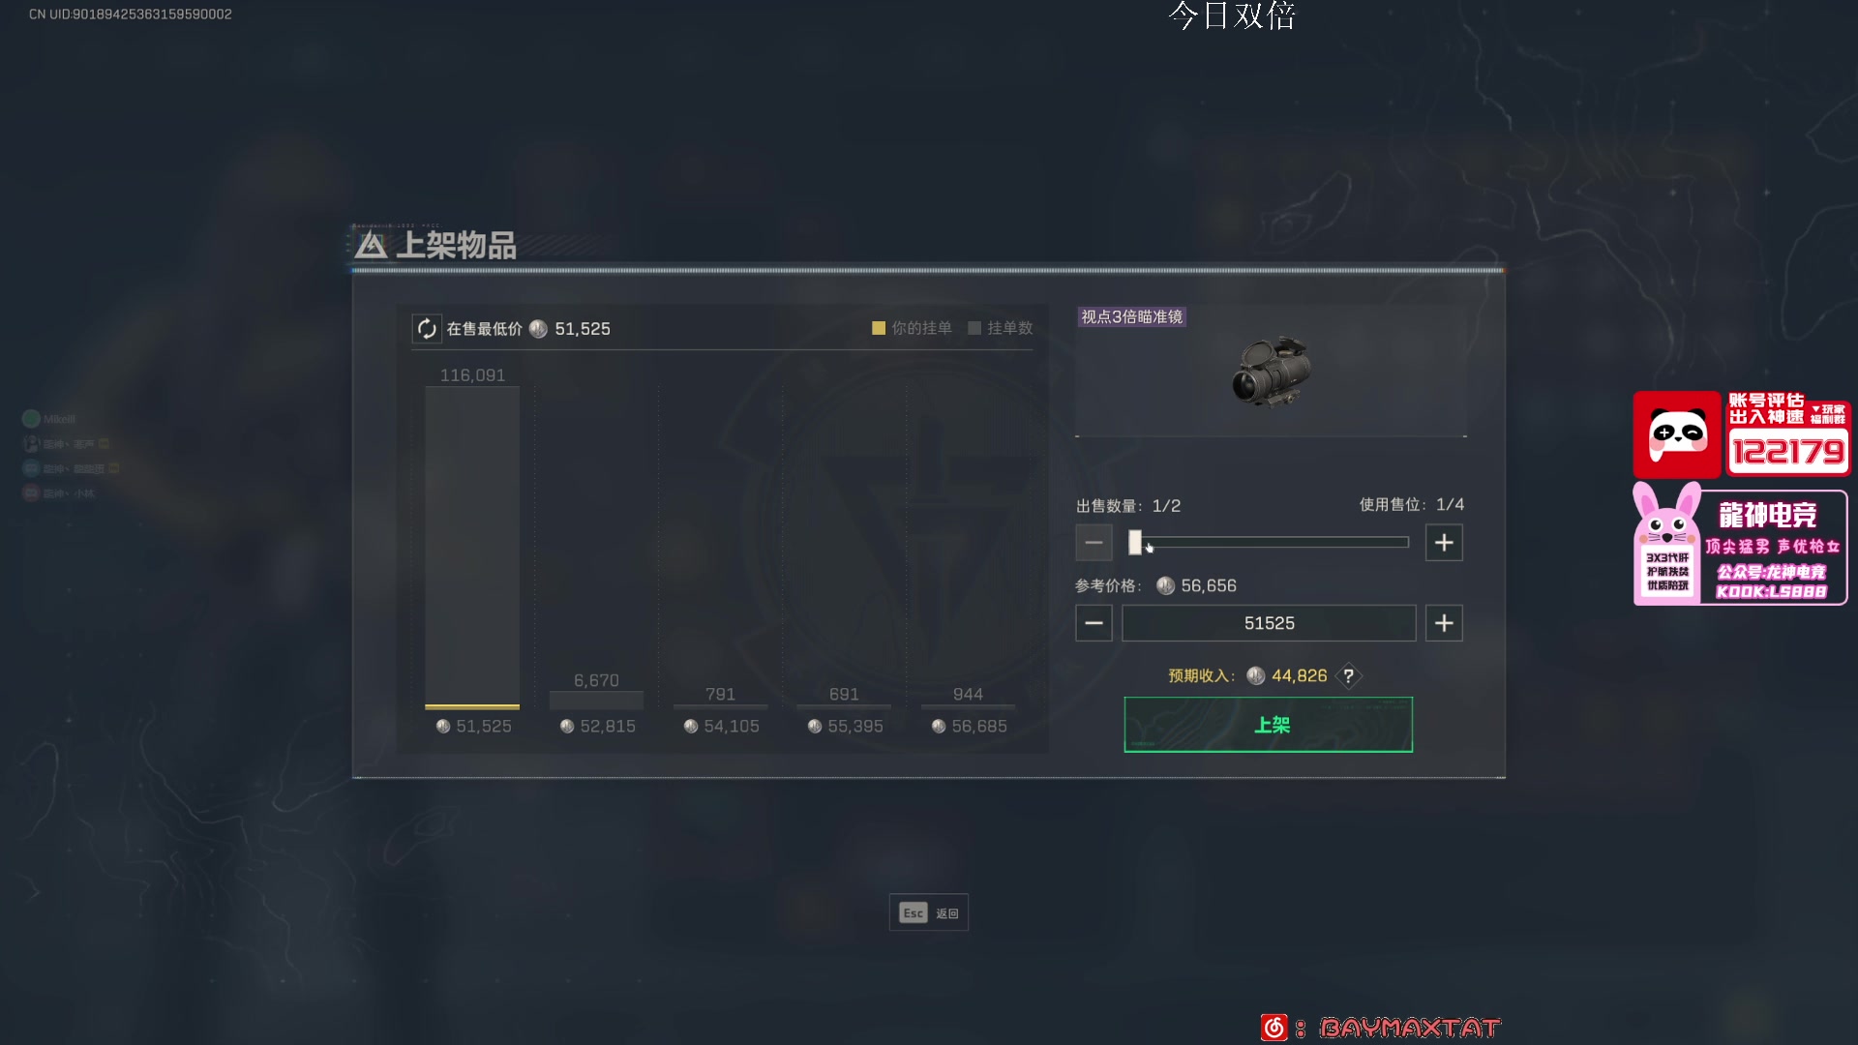Click the sale quantity slider handle

pos(1135,543)
